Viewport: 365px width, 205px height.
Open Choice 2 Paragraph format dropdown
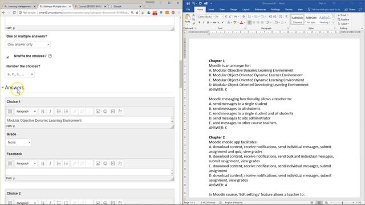click(26, 203)
